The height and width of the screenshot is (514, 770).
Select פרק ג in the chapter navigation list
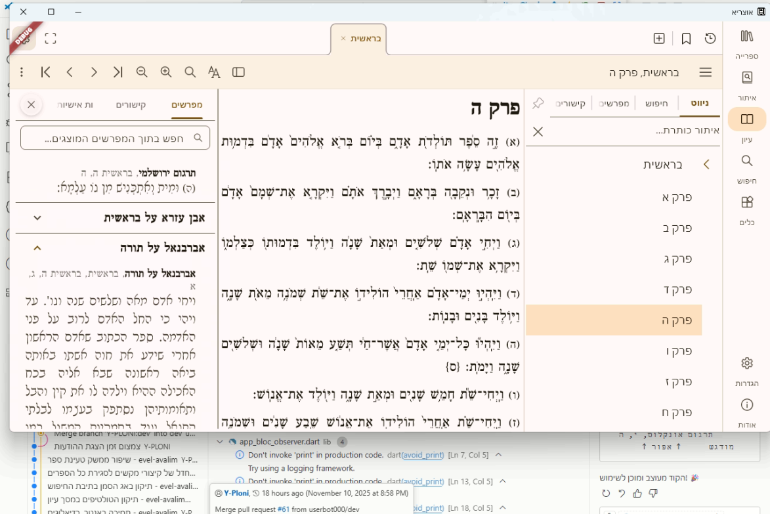(677, 259)
